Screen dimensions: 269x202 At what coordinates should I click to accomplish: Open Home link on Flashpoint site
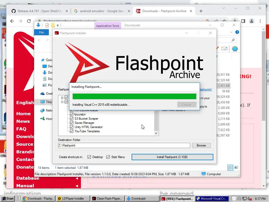[23, 114]
